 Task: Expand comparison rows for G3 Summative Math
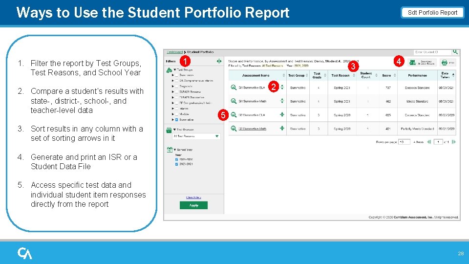tap(282, 128)
